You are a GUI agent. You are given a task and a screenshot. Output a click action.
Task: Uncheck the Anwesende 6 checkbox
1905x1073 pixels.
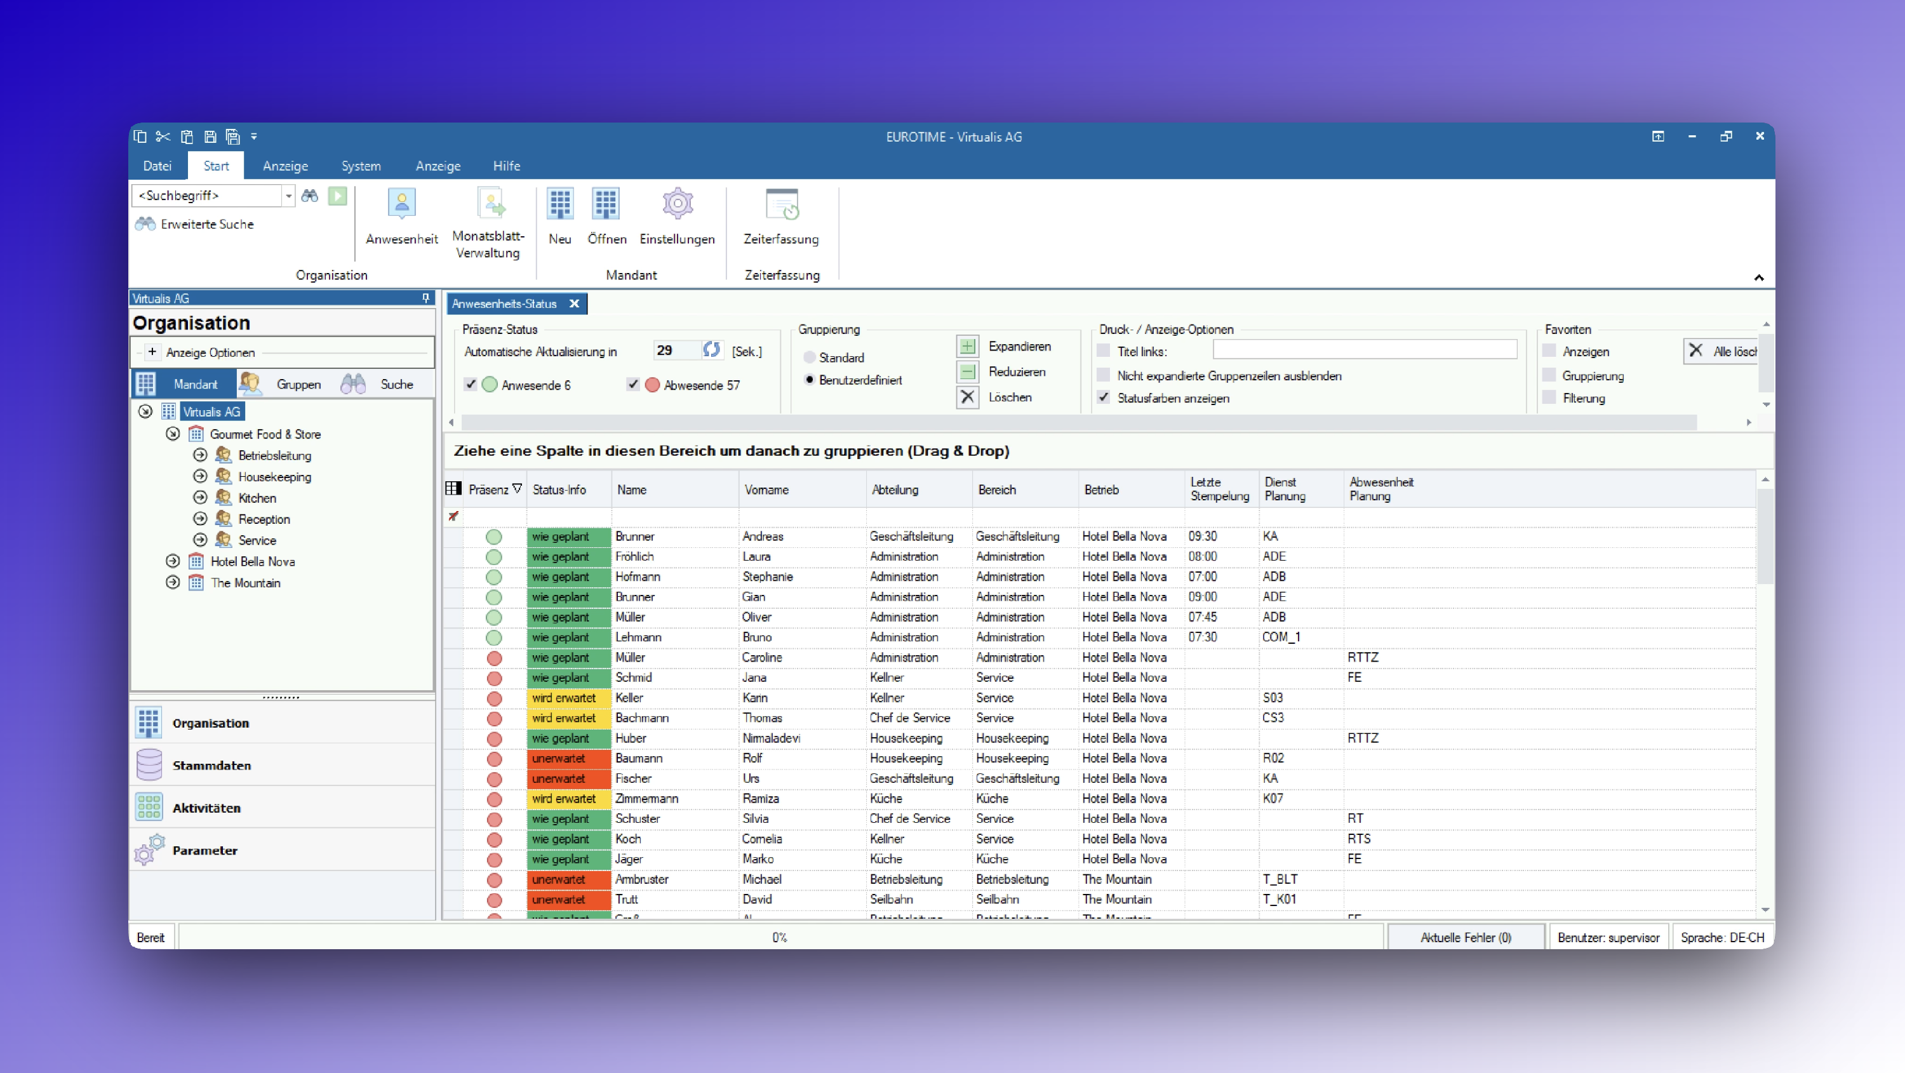[471, 385]
